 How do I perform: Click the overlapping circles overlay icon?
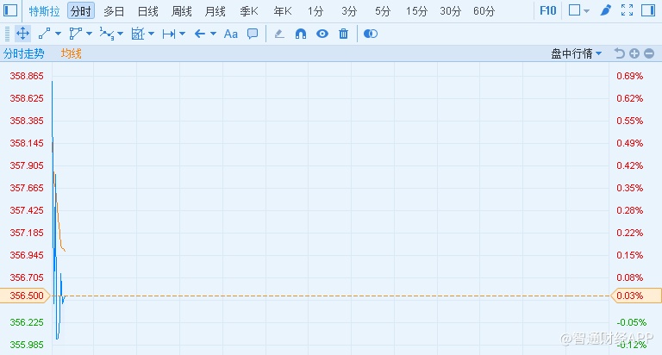(371, 34)
